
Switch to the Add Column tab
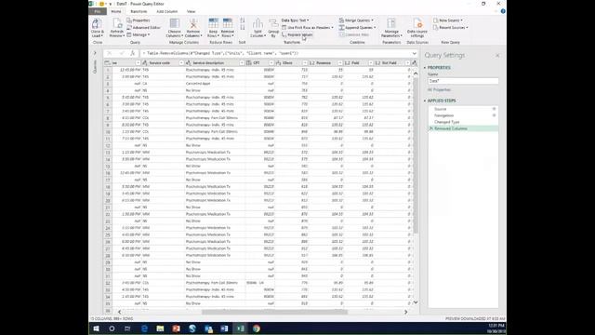coord(167,12)
